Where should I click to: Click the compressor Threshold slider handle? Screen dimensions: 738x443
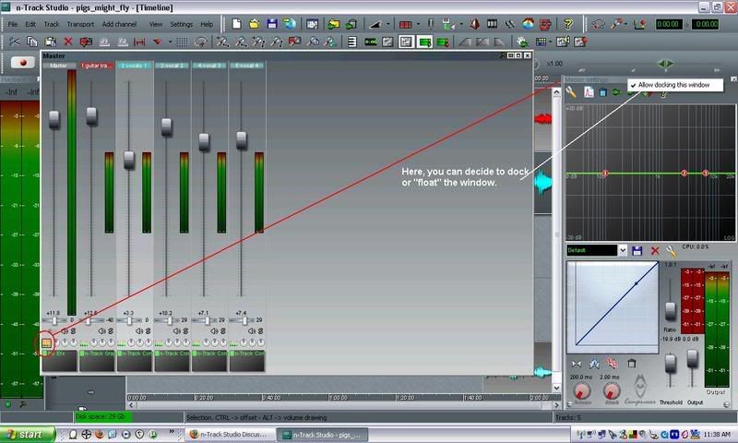pyautogui.click(x=671, y=364)
